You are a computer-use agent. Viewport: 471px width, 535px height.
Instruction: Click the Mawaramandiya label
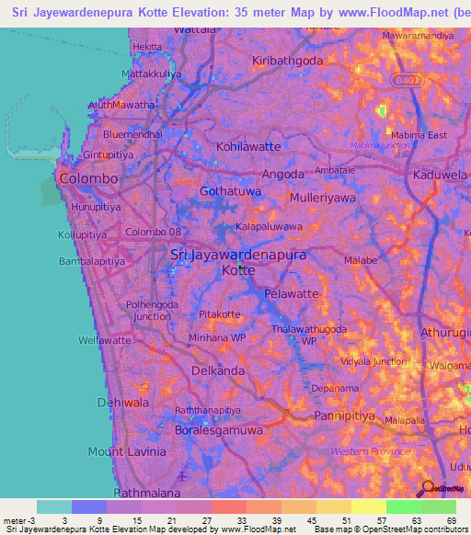418,36
